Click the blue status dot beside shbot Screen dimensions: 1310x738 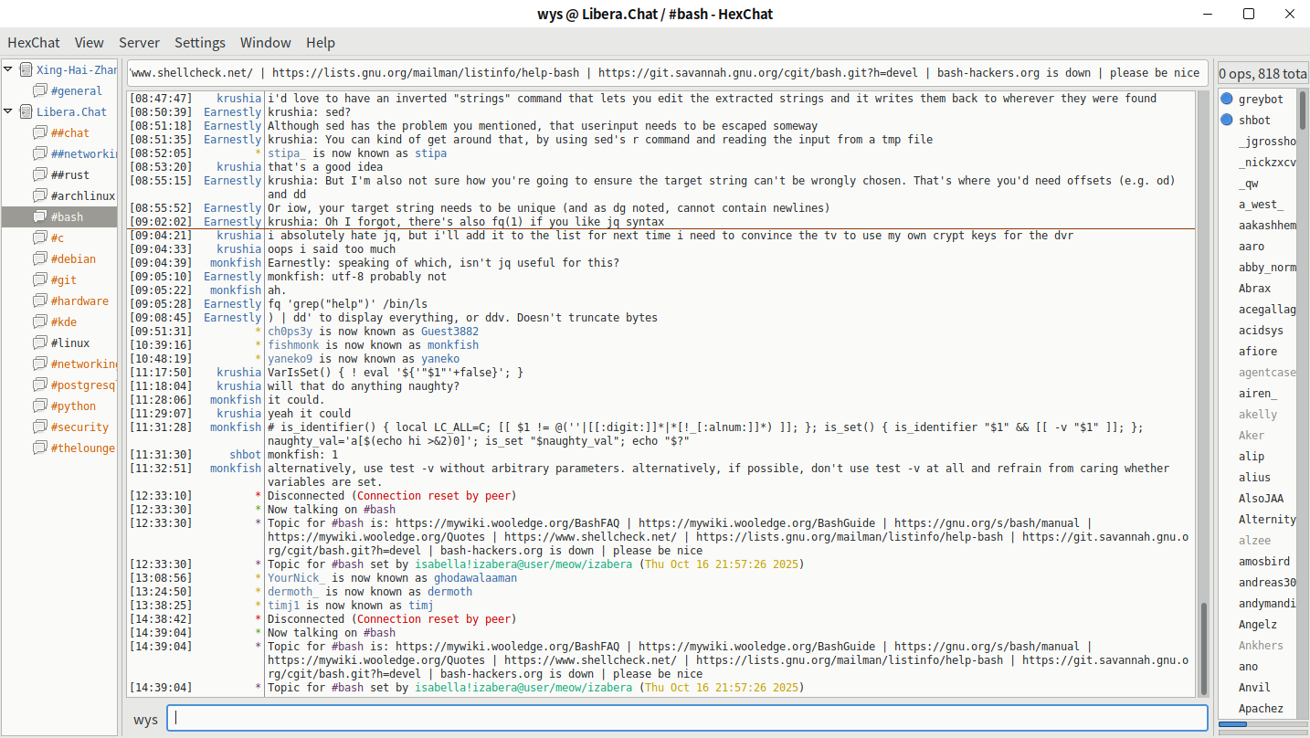[x=1227, y=120]
